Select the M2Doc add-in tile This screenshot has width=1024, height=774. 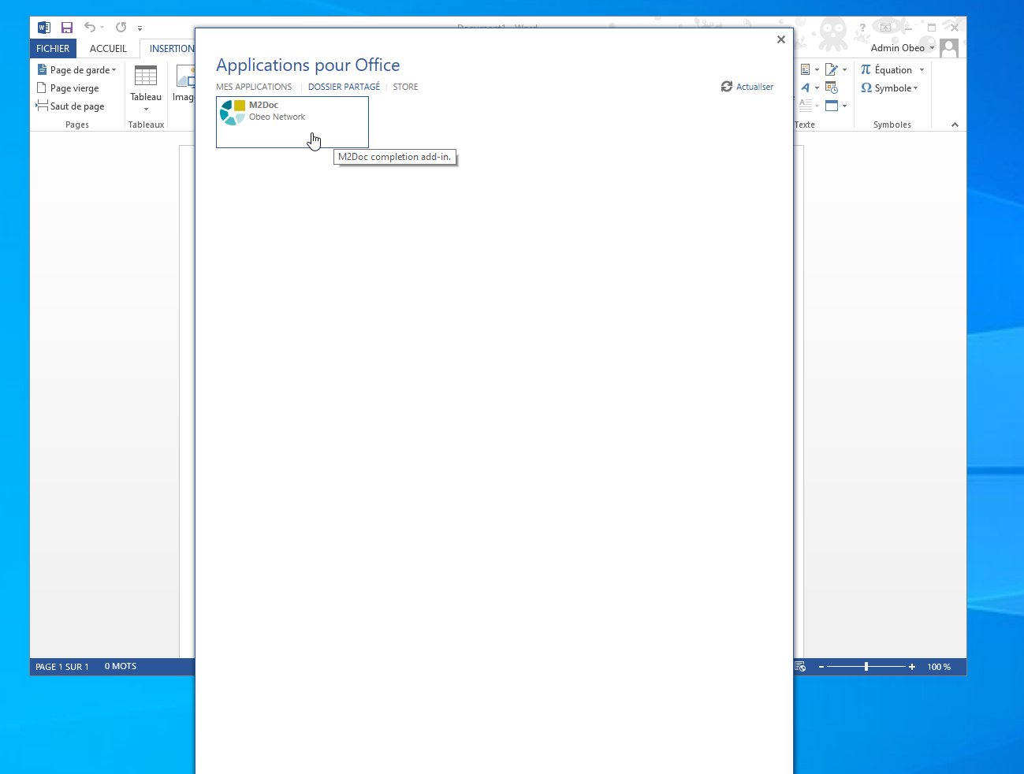pos(292,122)
